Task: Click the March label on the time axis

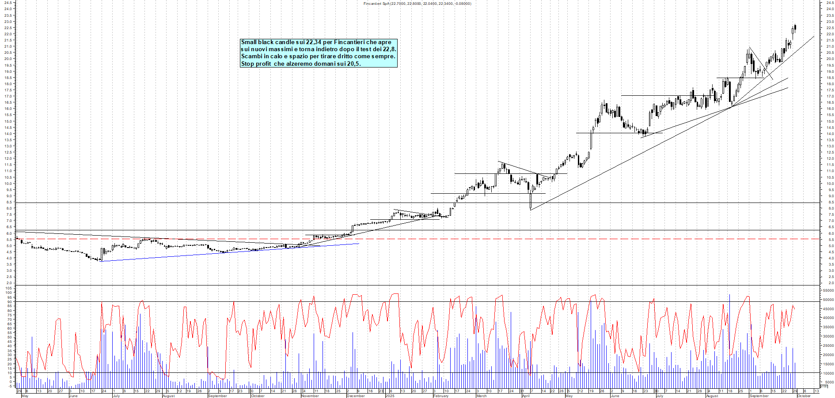Action: [481, 396]
